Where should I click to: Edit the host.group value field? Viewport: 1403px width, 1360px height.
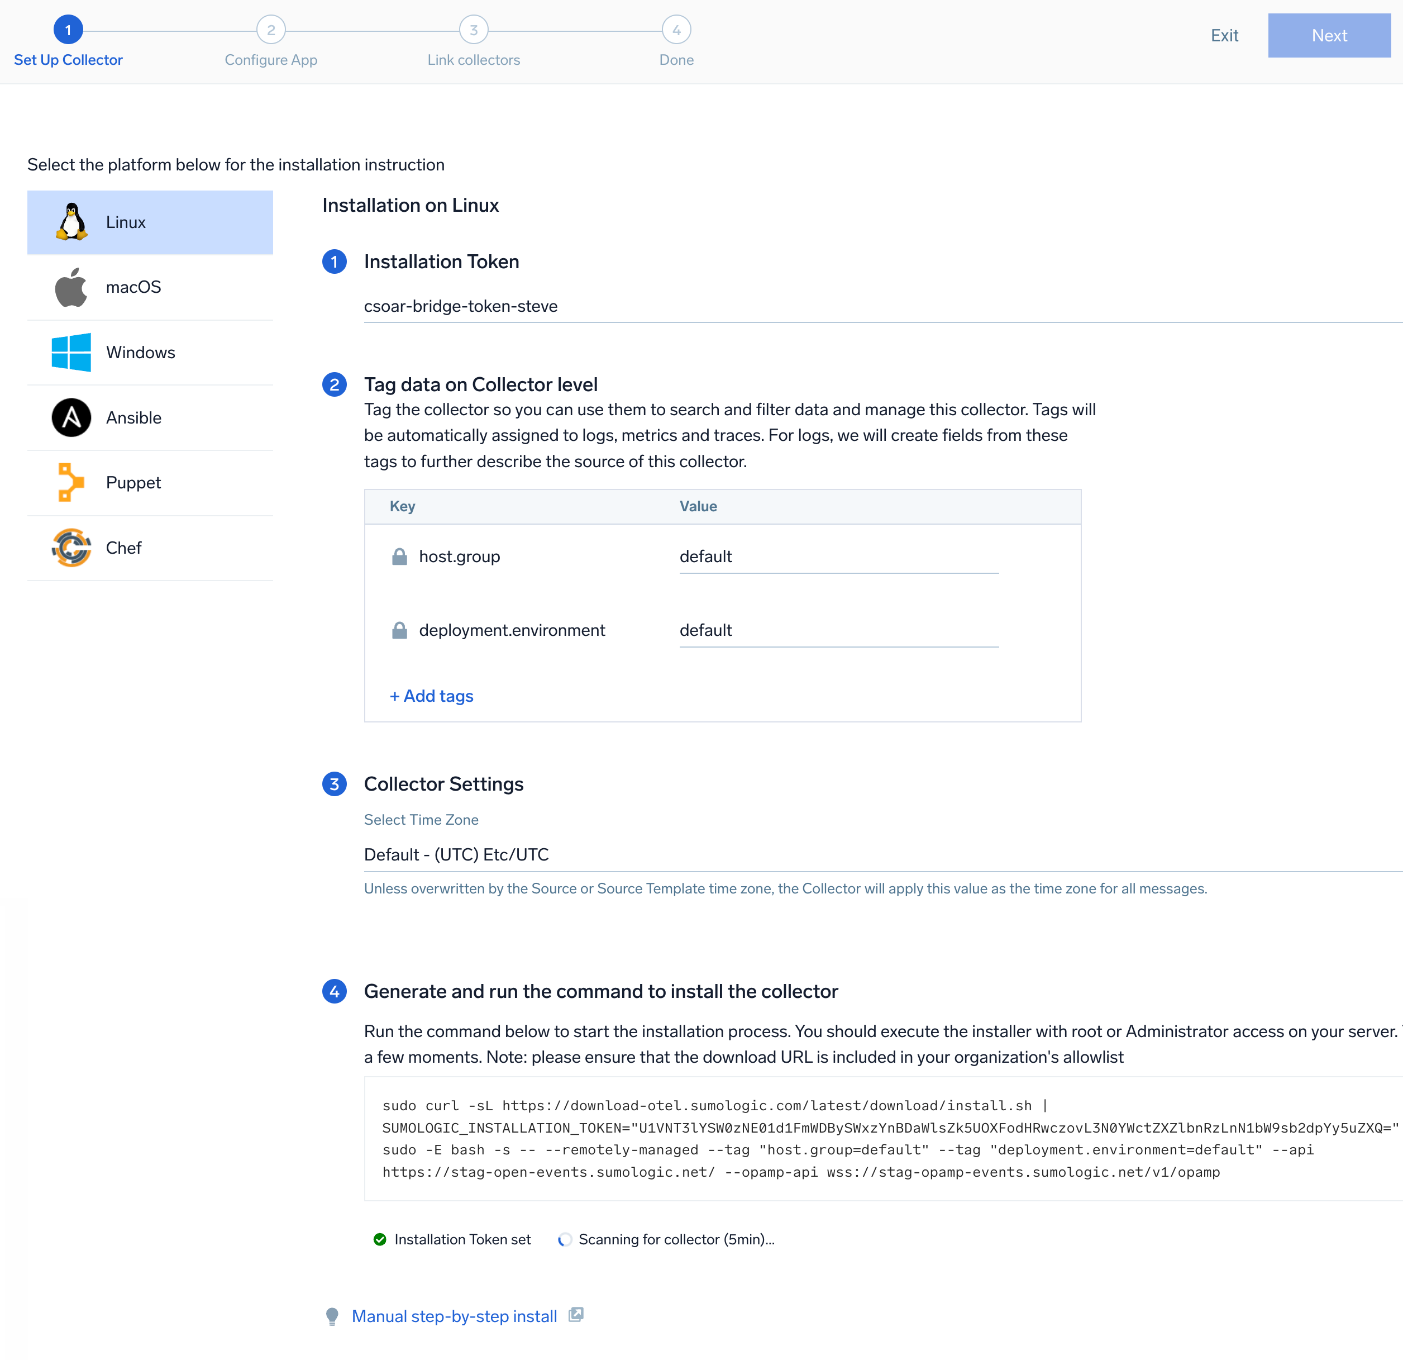tap(838, 557)
